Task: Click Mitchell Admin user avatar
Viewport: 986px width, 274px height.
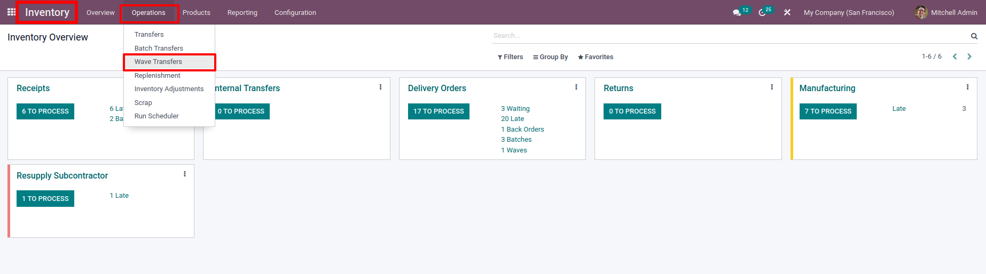Action: pyautogui.click(x=921, y=12)
